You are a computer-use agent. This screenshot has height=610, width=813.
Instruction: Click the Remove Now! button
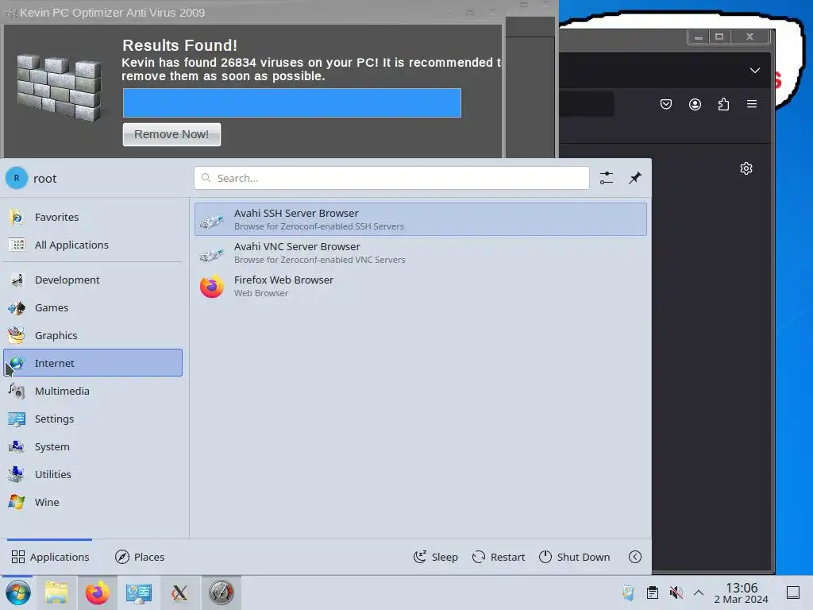[171, 134]
